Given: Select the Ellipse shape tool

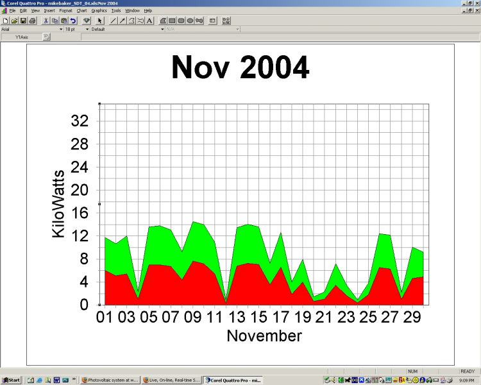Looking at the screenshot, I should 190,21.
